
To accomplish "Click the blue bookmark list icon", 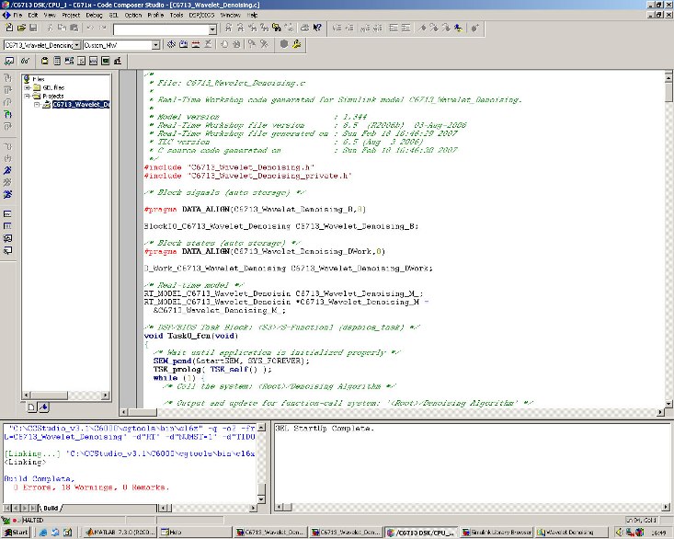I will click(459, 28).
